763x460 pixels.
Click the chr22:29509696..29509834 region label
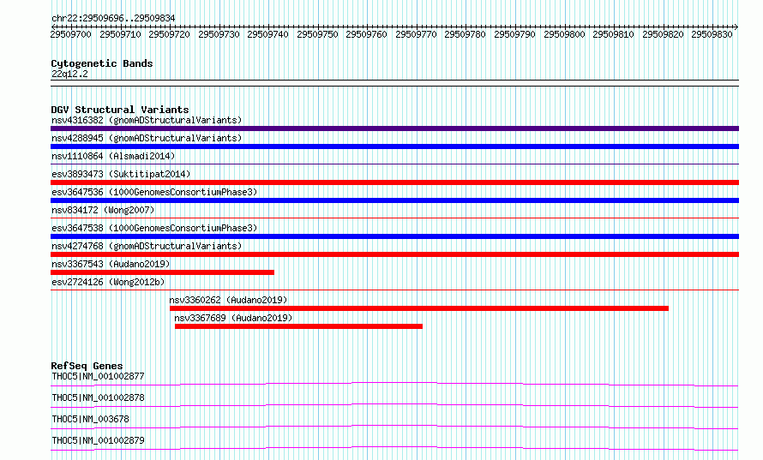(113, 19)
